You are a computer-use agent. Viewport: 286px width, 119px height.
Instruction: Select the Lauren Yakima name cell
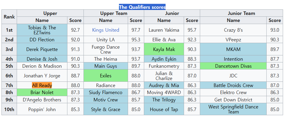pos(164,30)
